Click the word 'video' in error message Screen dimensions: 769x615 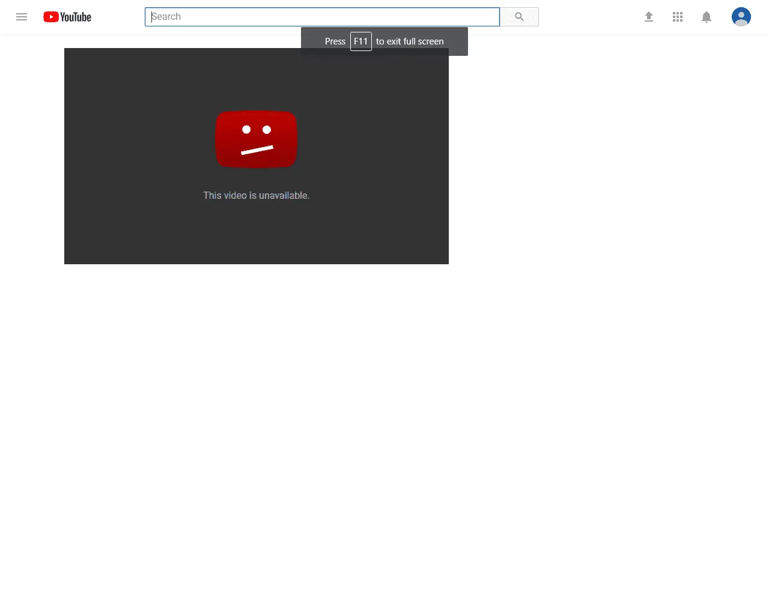(235, 196)
